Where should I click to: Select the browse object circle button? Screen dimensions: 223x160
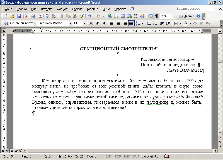point(220,142)
